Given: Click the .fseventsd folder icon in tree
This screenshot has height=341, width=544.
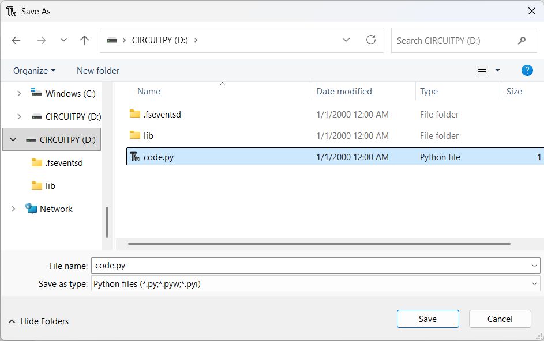Looking at the screenshot, I should coord(37,162).
